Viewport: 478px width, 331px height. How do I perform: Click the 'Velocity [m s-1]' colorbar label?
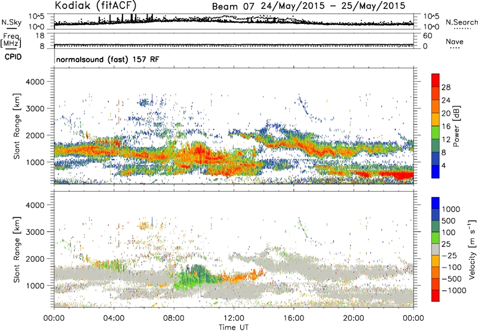point(472,249)
